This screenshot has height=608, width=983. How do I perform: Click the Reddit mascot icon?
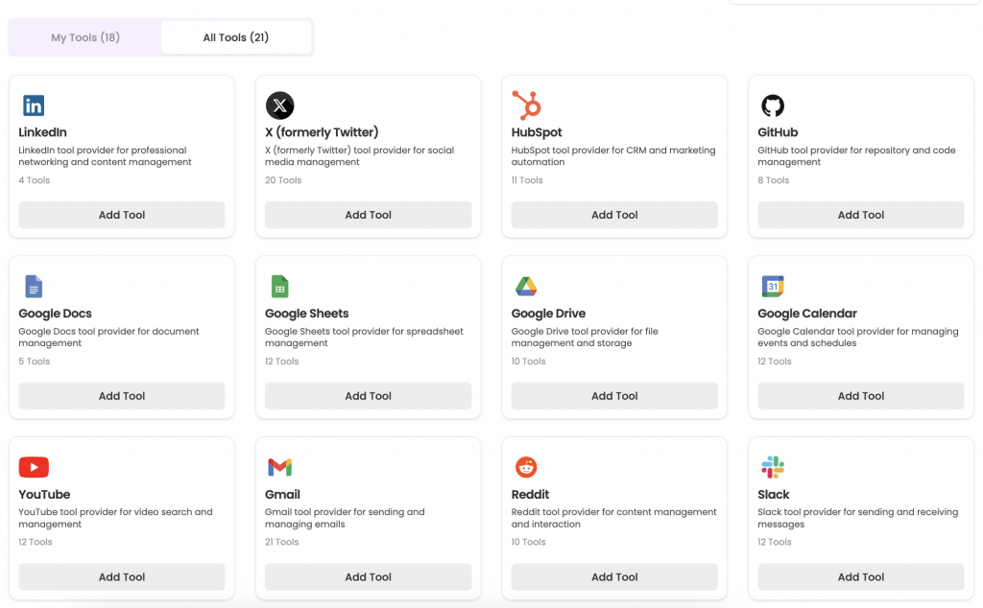pos(526,467)
